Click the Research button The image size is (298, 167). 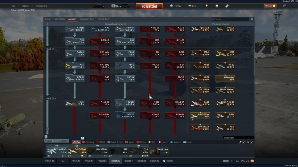tap(57, 141)
